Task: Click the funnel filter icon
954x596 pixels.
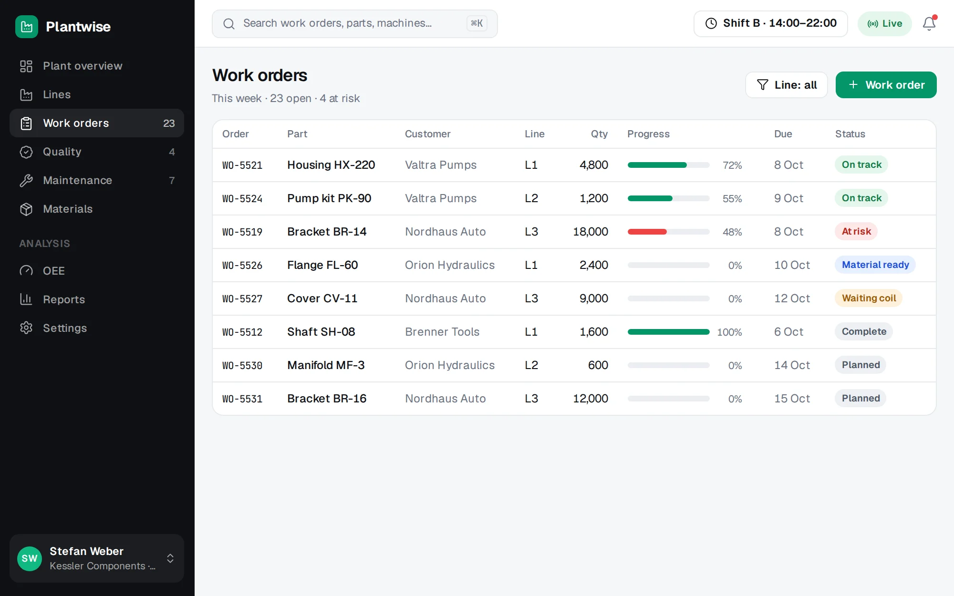Action: tap(763, 85)
